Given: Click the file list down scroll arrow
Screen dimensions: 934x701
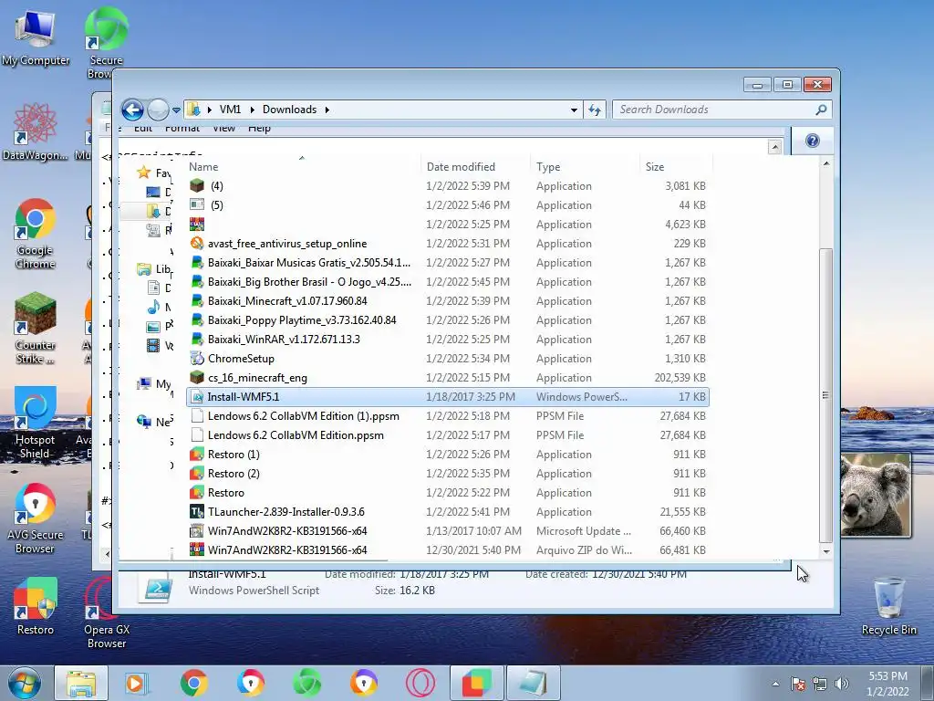Looking at the screenshot, I should (826, 552).
